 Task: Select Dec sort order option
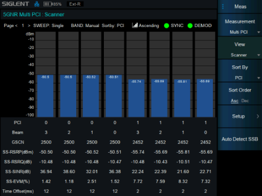pyautogui.click(x=245, y=101)
